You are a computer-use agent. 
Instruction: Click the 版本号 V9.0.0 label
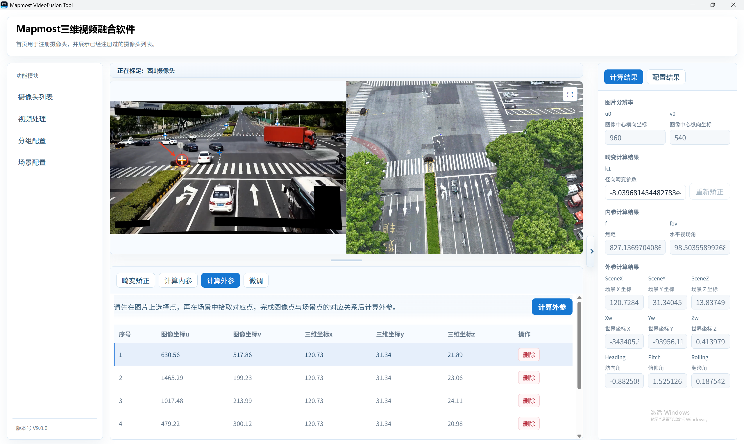coord(32,428)
